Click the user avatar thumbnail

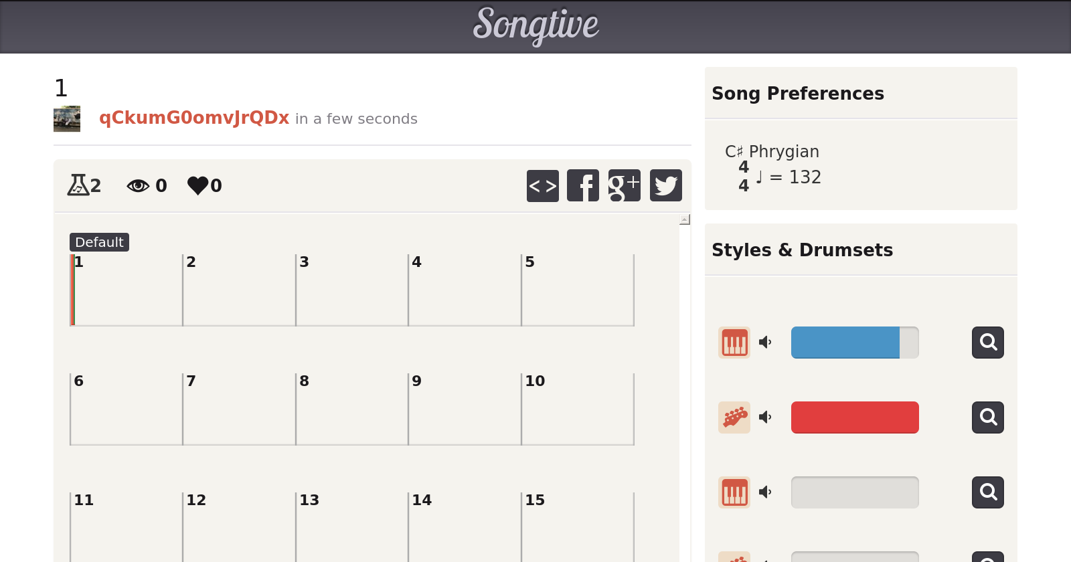67,118
